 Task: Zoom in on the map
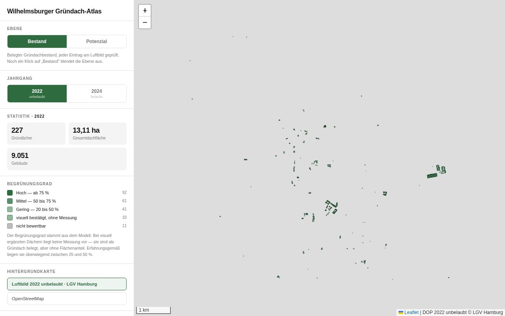(x=145, y=11)
